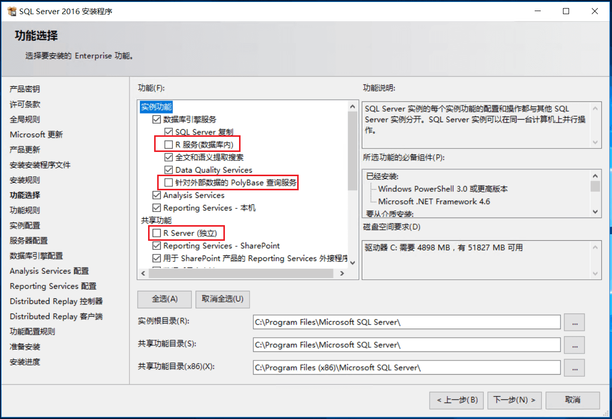This screenshot has height=419, width=612.
Task: Toggle 数据库引擎服务 checkbox
Action: click(157, 120)
